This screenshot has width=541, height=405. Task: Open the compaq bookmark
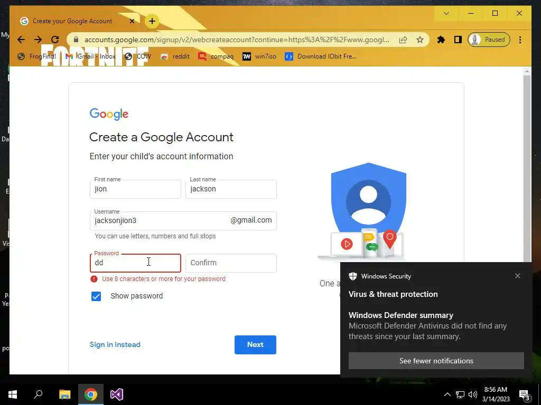pyautogui.click(x=216, y=56)
